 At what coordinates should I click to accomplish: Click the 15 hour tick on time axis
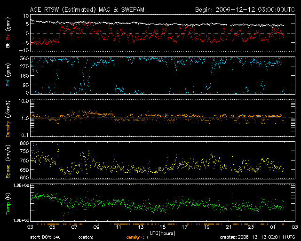tap(163, 227)
